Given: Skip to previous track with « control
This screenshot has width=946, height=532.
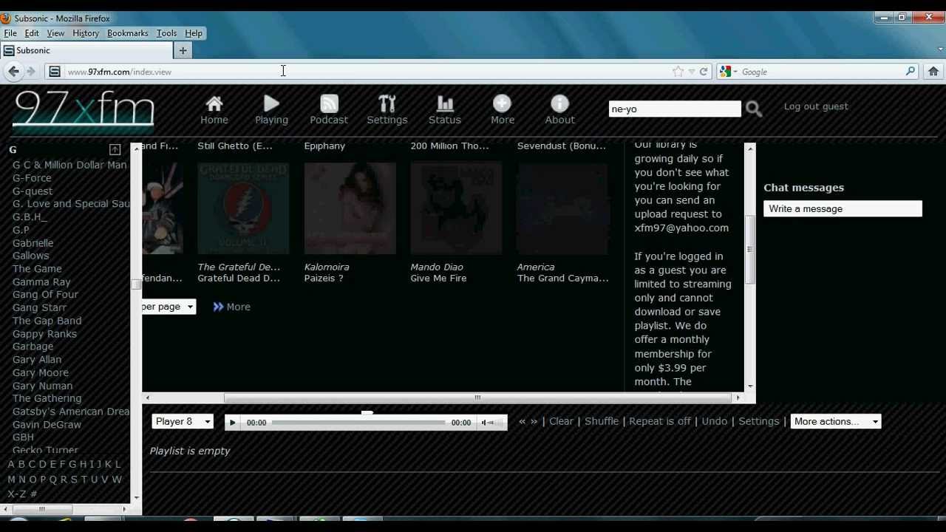Looking at the screenshot, I should pos(522,421).
